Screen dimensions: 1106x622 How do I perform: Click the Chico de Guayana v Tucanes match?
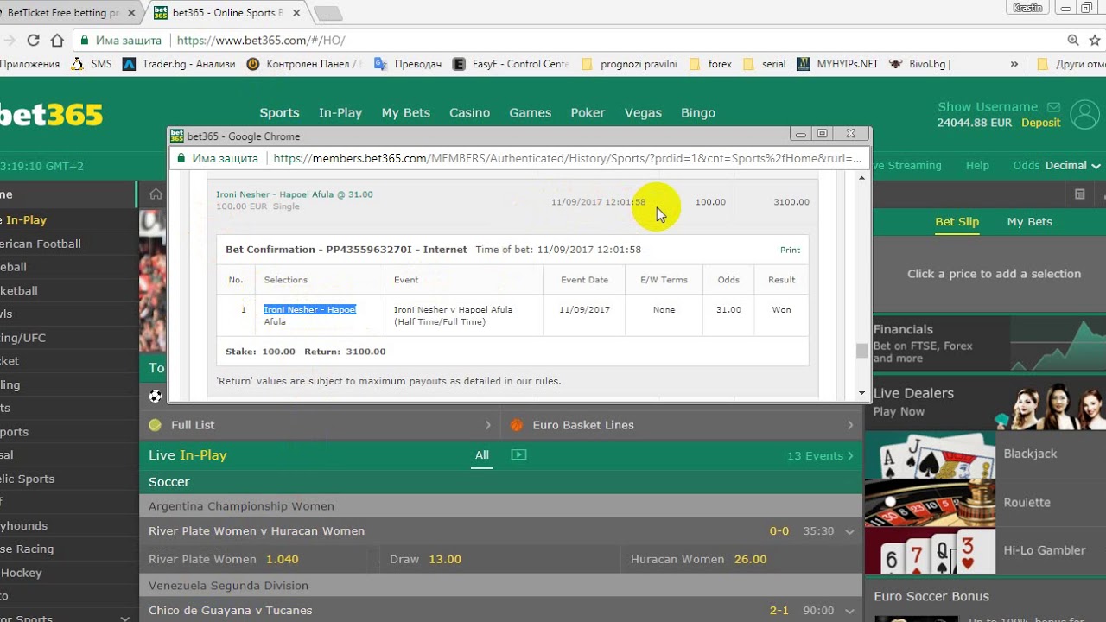[230, 611]
